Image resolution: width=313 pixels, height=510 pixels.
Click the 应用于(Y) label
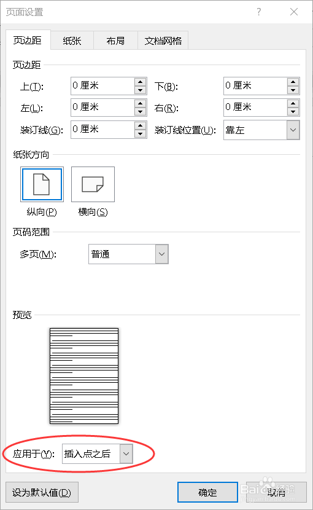pyautogui.click(x=34, y=453)
